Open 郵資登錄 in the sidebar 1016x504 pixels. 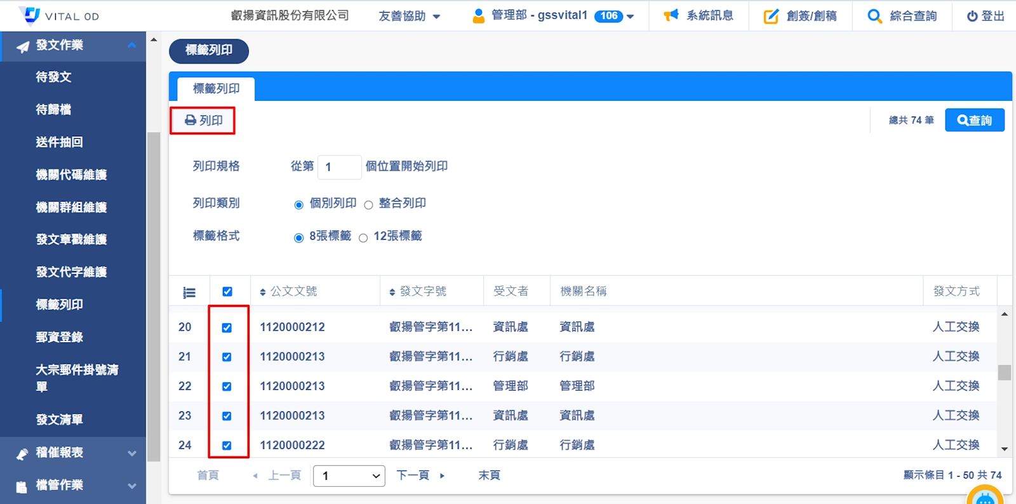[60, 337]
